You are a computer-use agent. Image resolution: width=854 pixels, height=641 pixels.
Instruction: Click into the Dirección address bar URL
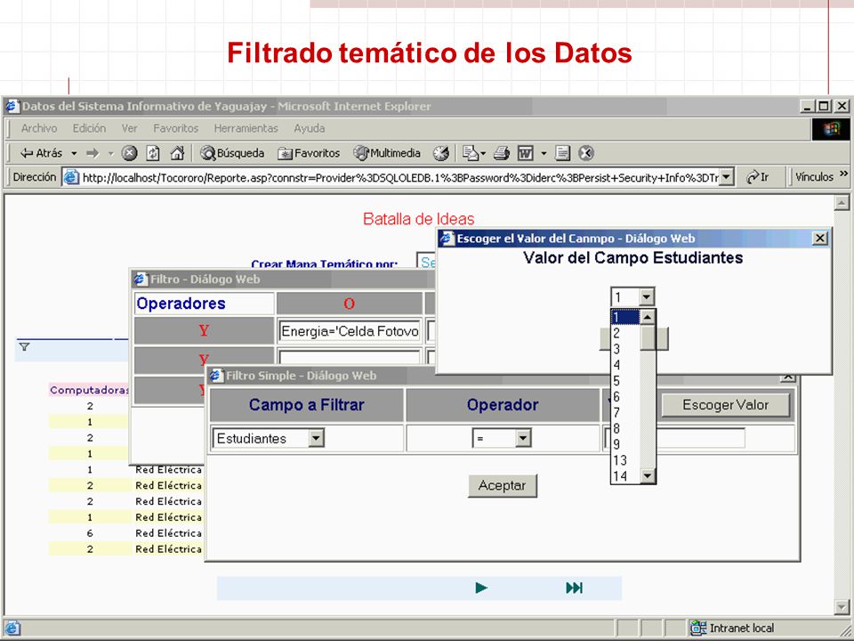pyautogui.click(x=400, y=177)
